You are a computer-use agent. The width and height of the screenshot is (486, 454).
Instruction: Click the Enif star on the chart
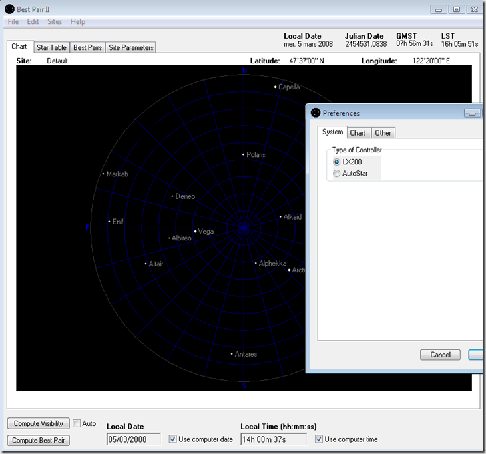[x=109, y=222]
